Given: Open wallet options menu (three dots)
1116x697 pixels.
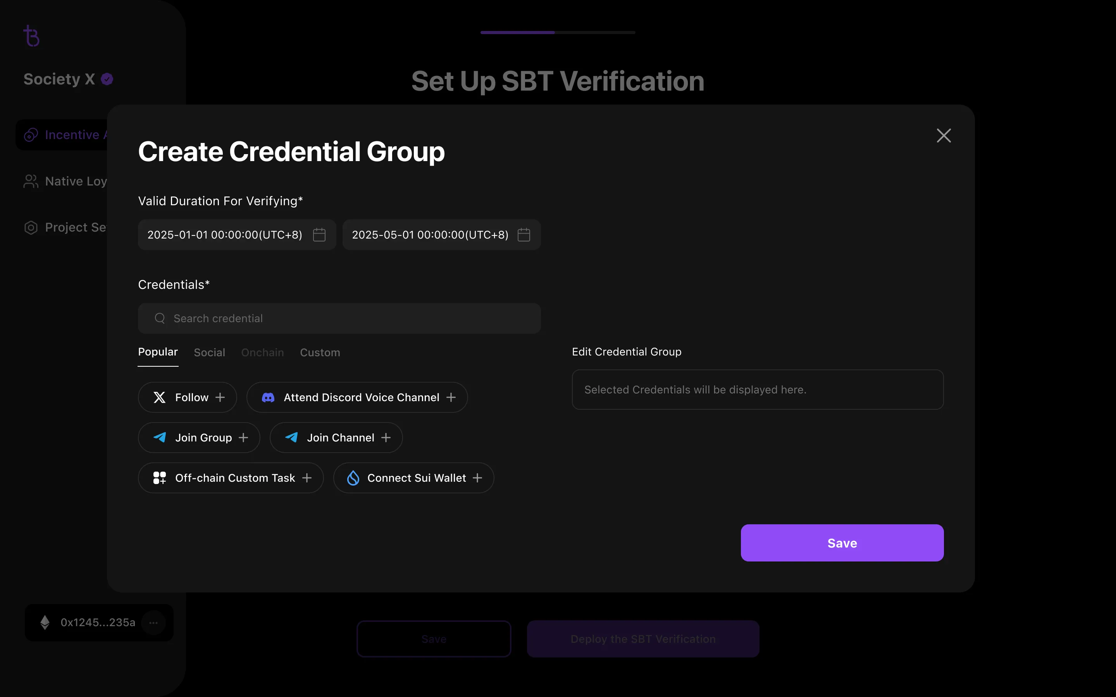Looking at the screenshot, I should point(153,623).
